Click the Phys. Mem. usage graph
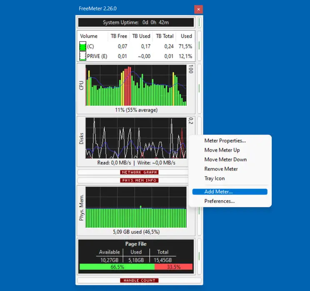This screenshot has height=291, width=310. click(x=136, y=207)
